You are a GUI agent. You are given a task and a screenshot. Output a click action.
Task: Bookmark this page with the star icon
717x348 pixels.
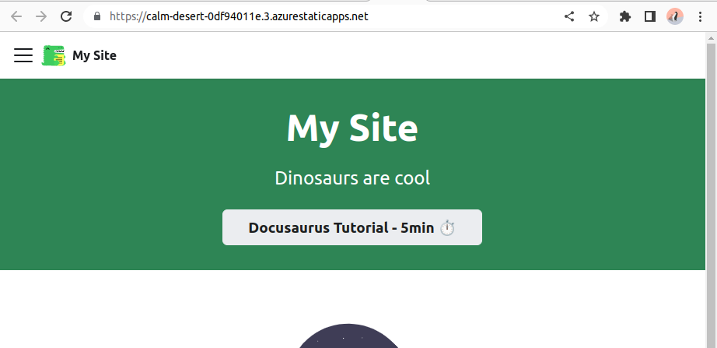click(x=593, y=17)
